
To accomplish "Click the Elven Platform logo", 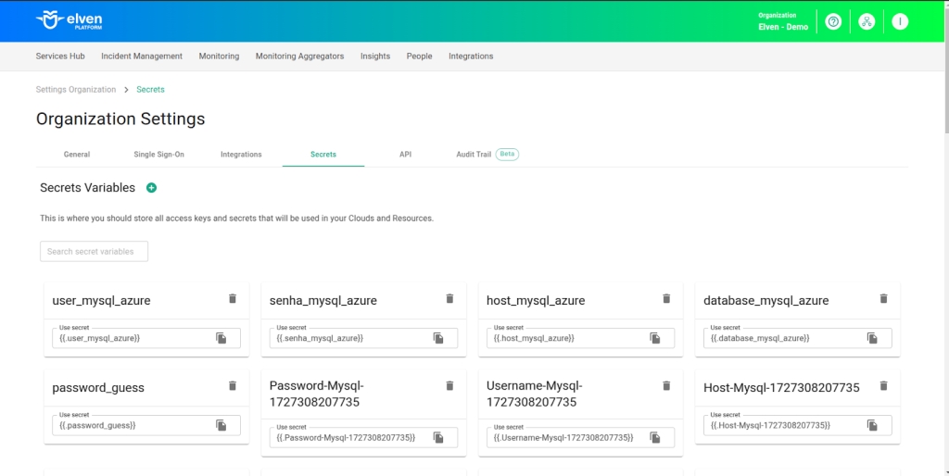I will point(70,20).
